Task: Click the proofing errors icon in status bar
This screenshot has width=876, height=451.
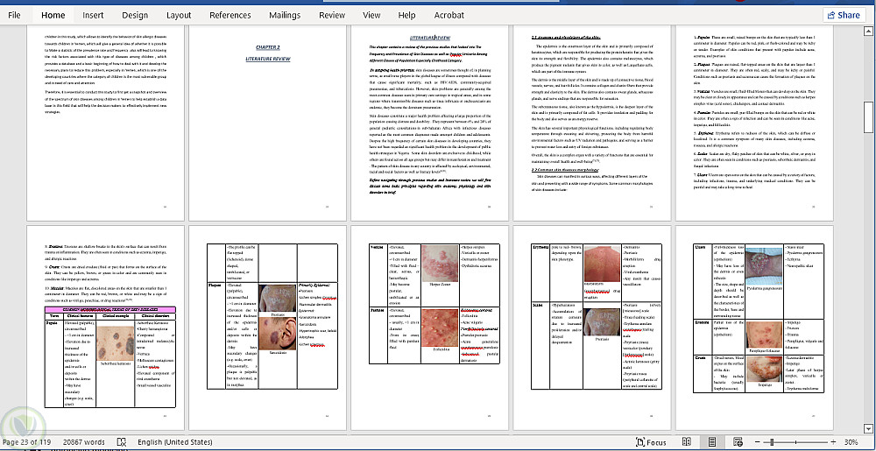Action: coord(122,442)
